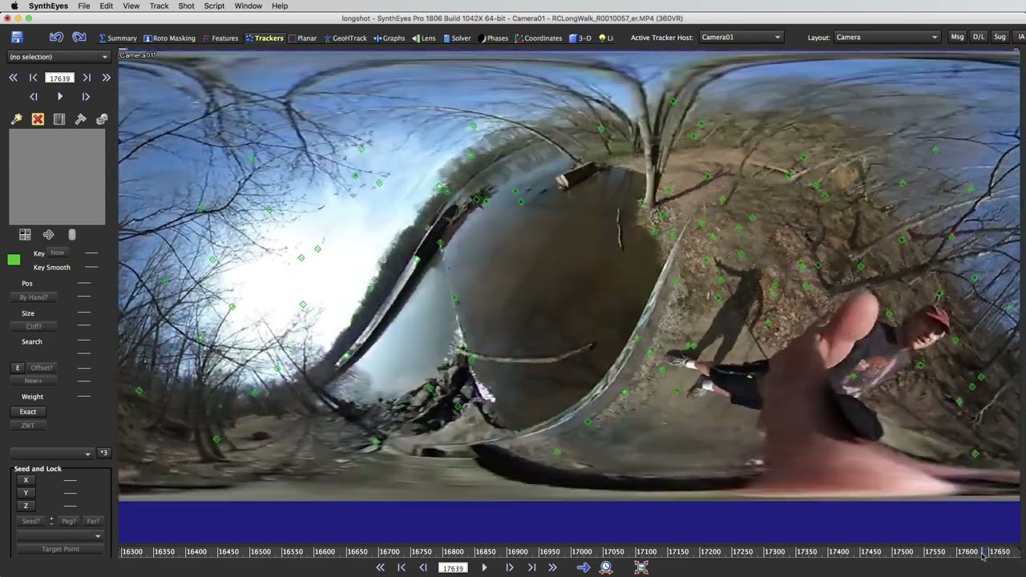Step one frame forward in the left panel
Viewport: 1026px width, 577px height.
(x=86, y=96)
